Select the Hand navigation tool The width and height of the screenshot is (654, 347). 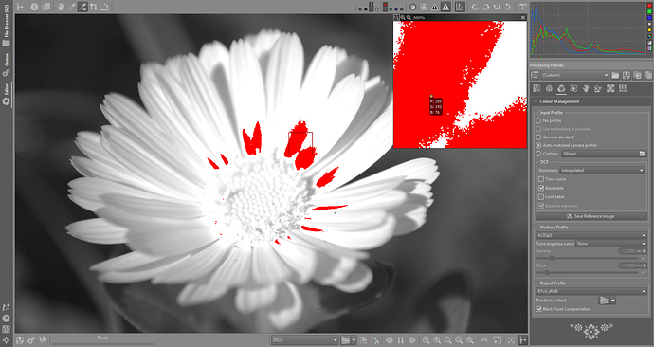pos(61,7)
